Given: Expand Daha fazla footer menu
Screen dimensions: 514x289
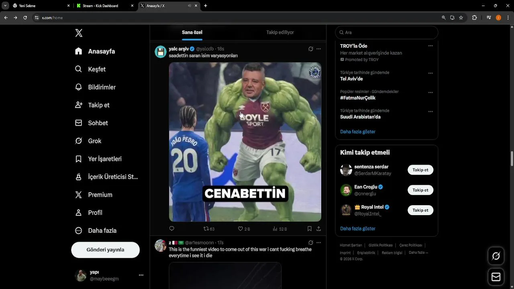Looking at the screenshot, I should tap(418, 252).
